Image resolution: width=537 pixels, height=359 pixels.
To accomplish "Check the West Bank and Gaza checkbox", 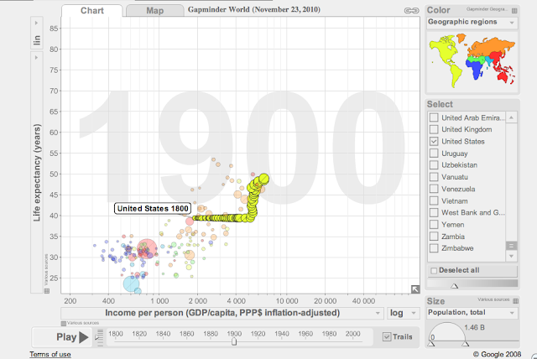I will pyautogui.click(x=434, y=212).
